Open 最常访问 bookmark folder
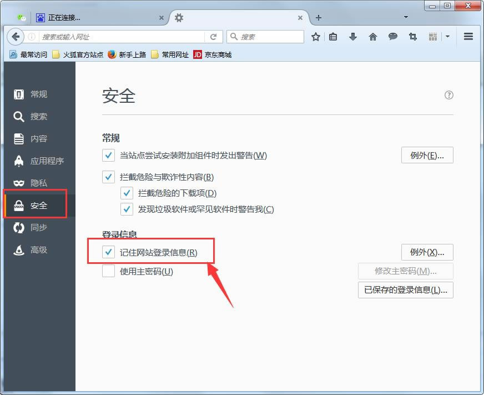Screen dimensions: 484x395 click(28, 54)
